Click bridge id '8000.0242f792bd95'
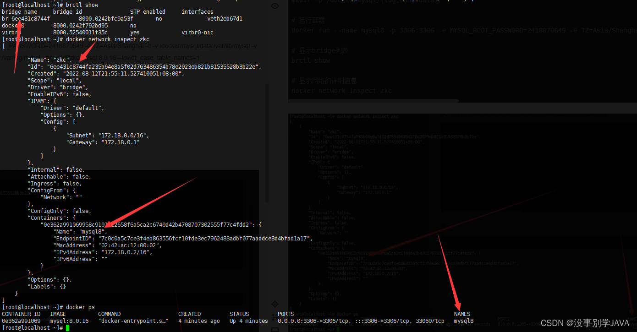The height and width of the screenshot is (332, 637). [81, 26]
